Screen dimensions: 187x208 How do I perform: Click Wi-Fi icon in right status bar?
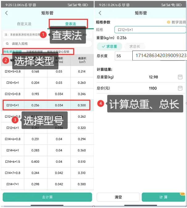pos(173,5)
